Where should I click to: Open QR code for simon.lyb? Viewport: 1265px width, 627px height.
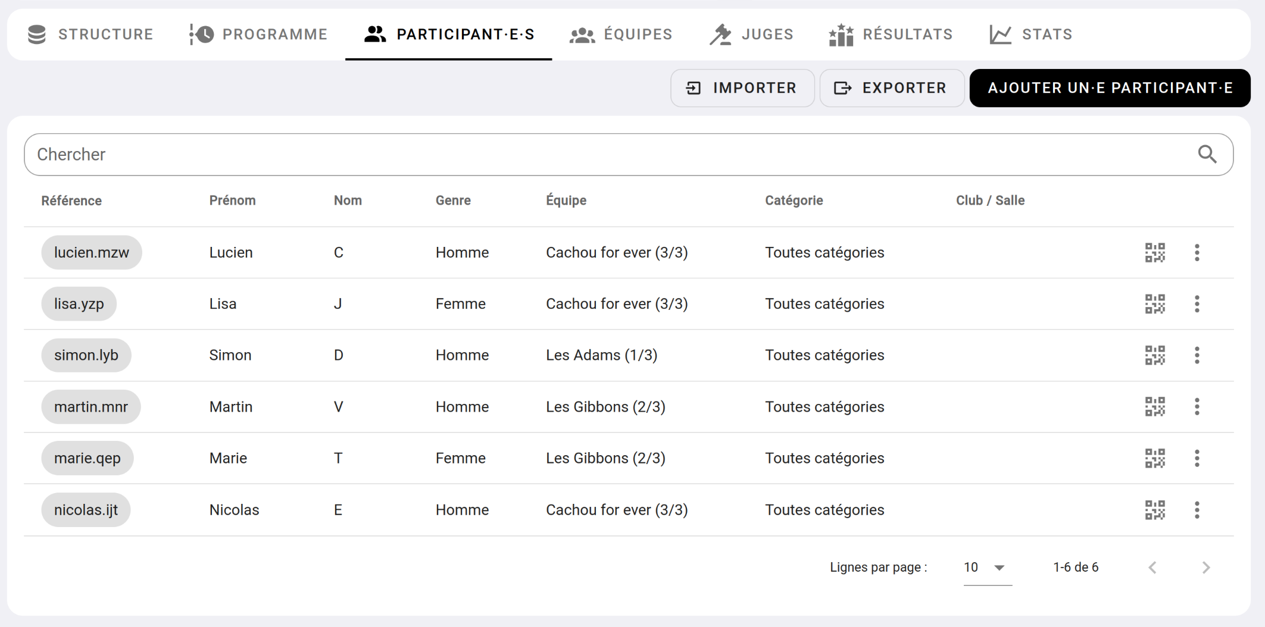click(x=1154, y=356)
